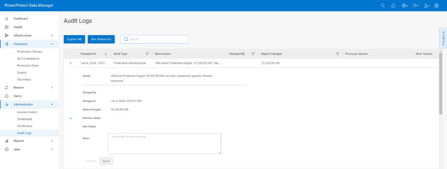This screenshot has height=169, width=447.
Task: Open the notifications bell icon
Action: click(393, 5)
